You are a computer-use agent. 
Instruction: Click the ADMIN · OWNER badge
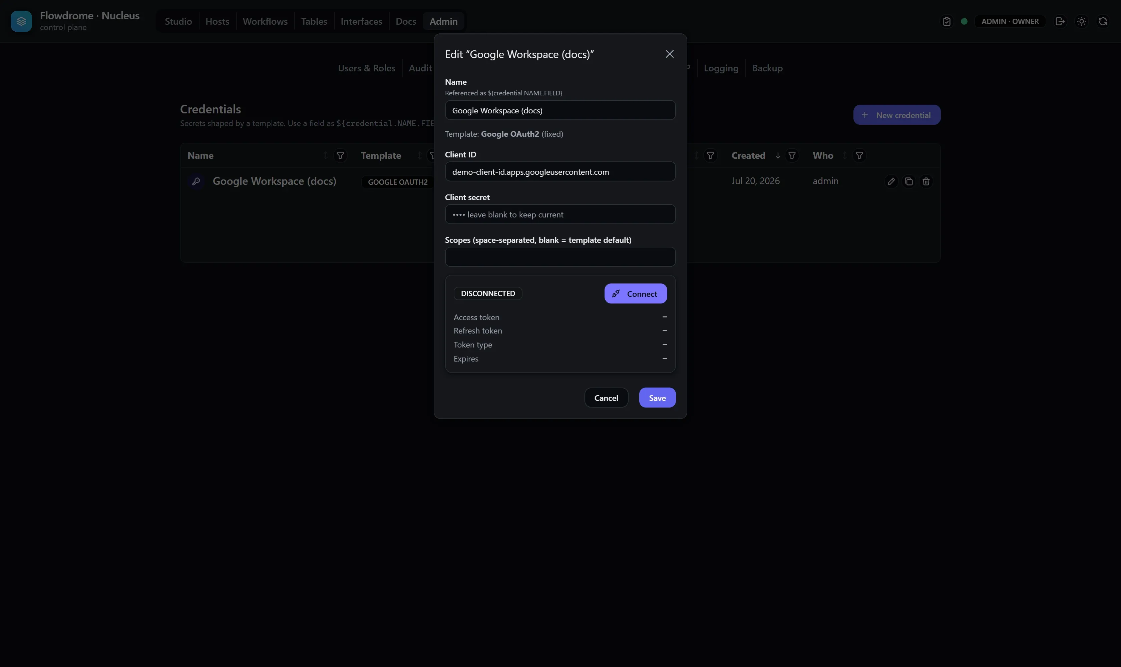1010,21
